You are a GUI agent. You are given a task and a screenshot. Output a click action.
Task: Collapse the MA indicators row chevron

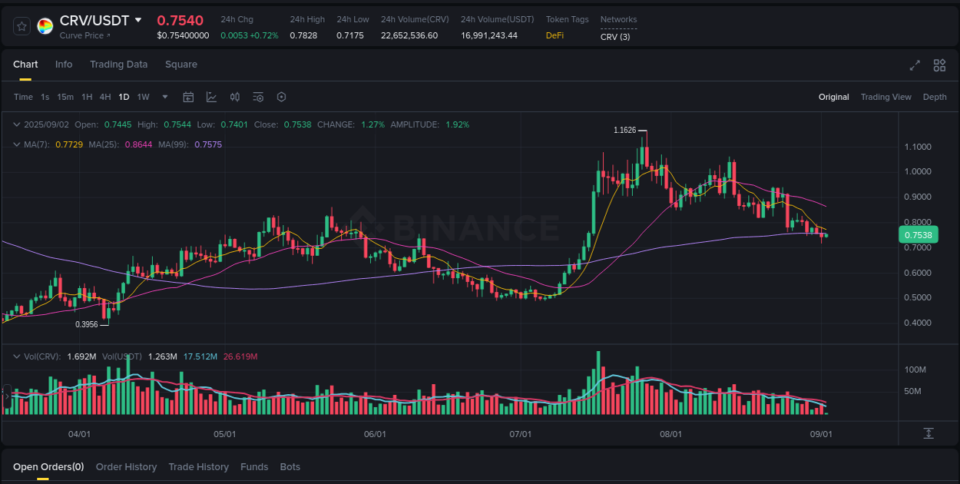point(17,144)
